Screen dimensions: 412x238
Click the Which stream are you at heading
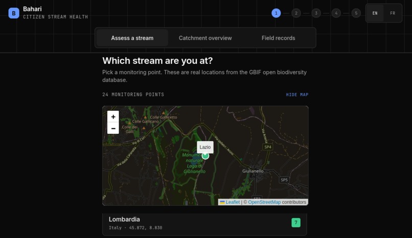point(157,61)
